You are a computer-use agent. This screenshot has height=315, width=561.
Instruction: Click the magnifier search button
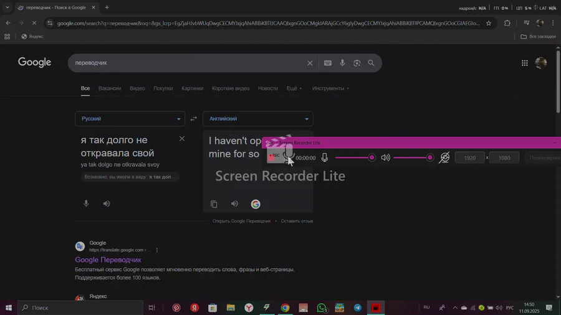pyautogui.click(x=371, y=63)
